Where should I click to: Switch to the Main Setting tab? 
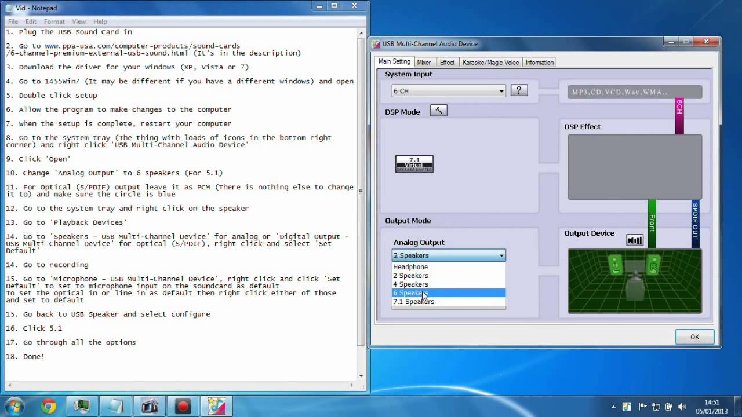pos(394,61)
